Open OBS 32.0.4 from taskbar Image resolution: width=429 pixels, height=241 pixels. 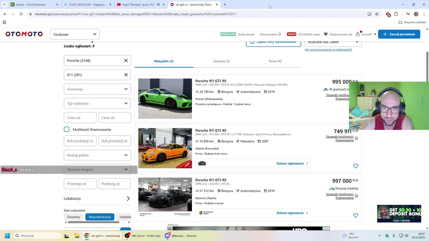(142, 236)
